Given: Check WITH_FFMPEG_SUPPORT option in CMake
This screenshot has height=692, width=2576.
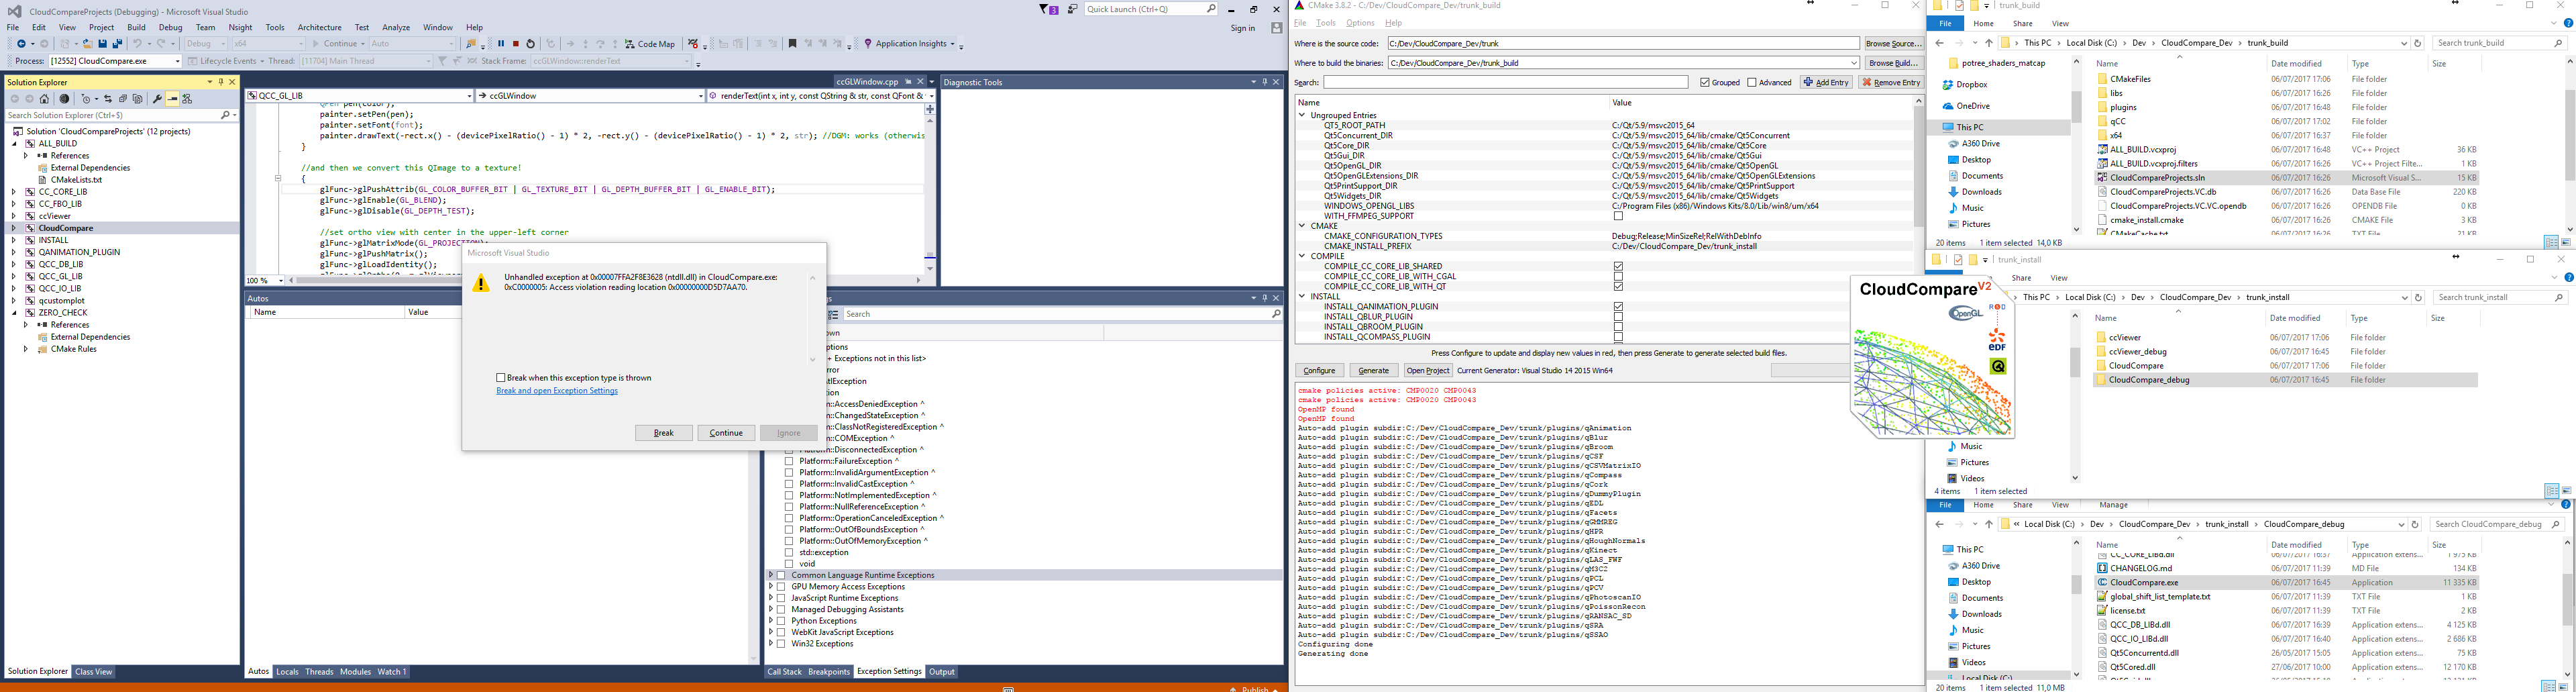Looking at the screenshot, I should [1618, 216].
